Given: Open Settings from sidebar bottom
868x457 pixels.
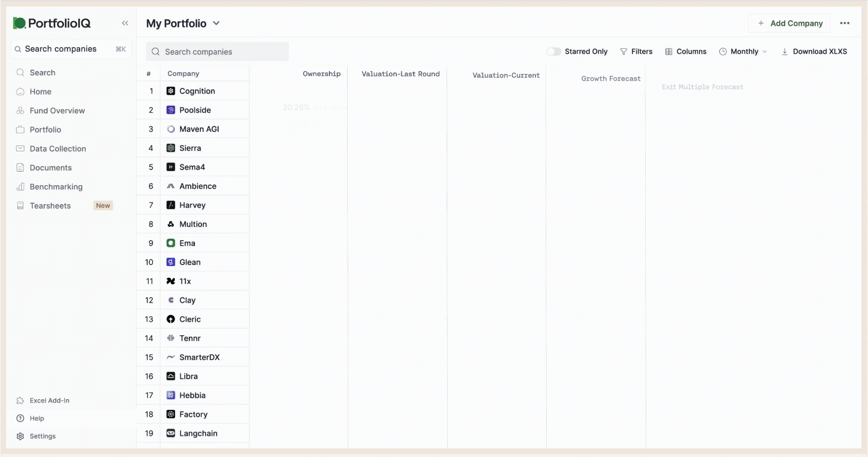Looking at the screenshot, I should pyautogui.click(x=43, y=436).
